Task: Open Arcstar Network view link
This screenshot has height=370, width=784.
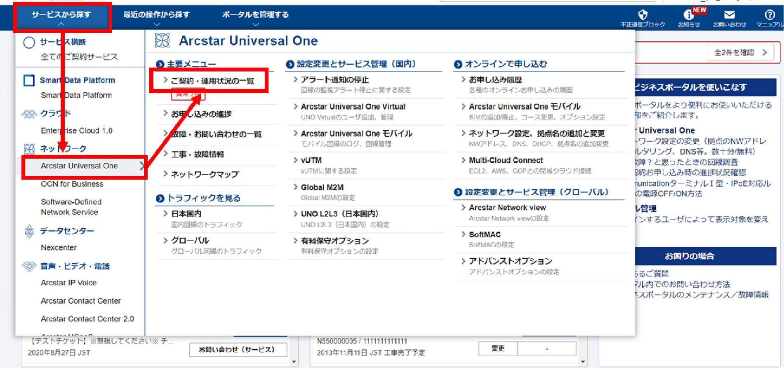Action: pyautogui.click(x=507, y=208)
